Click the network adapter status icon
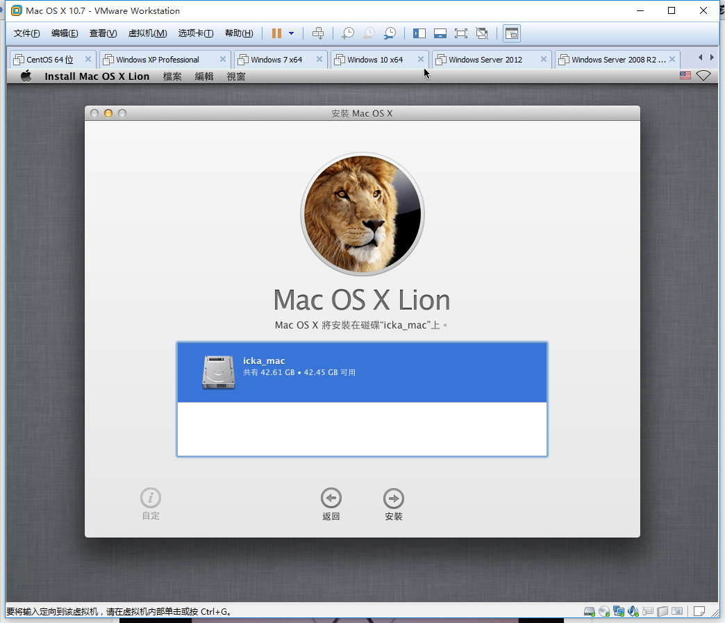Image resolution: width=725 pixels, height=623 pixels. tap(619, 611)
